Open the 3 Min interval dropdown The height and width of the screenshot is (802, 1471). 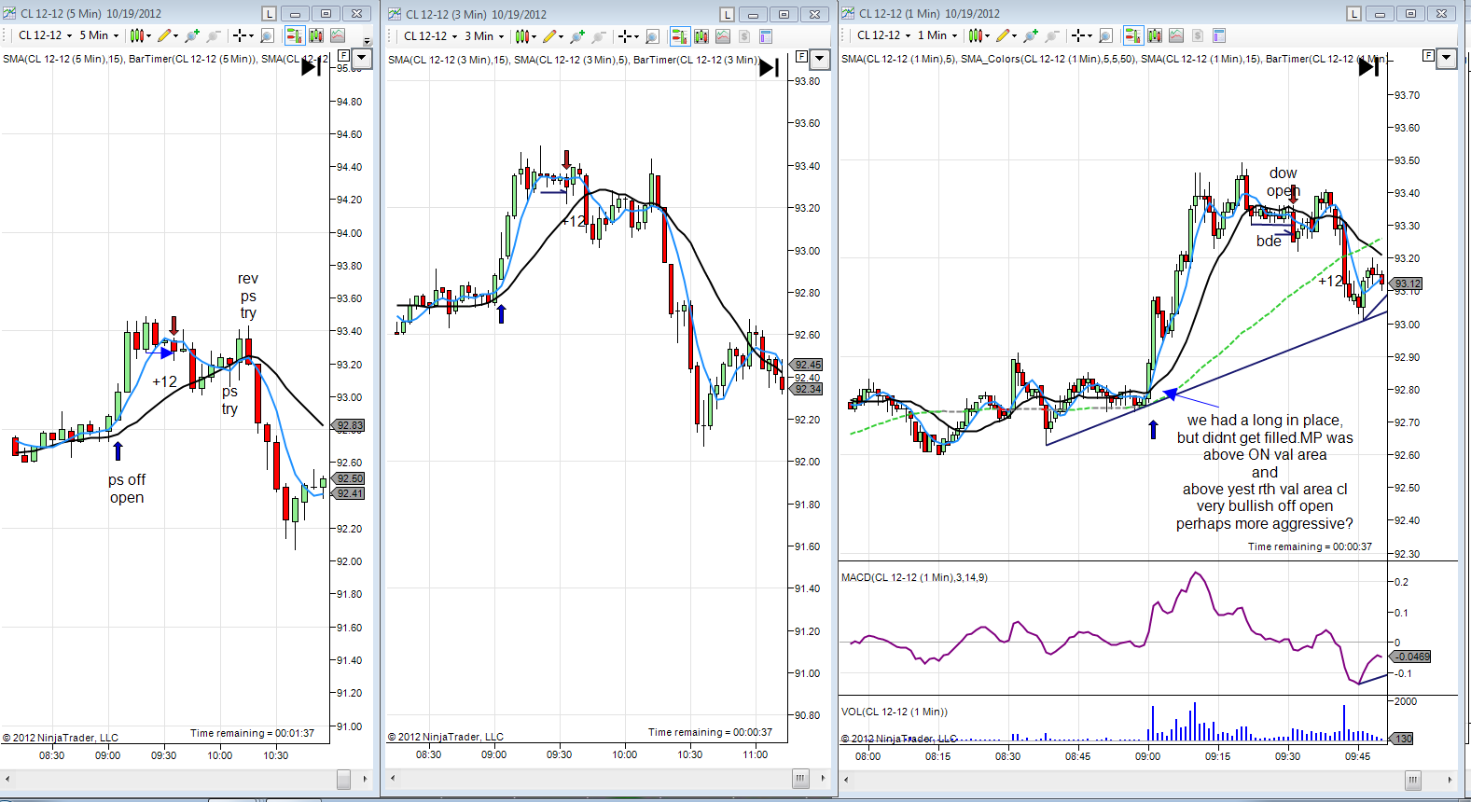click(x=484, y=36)
